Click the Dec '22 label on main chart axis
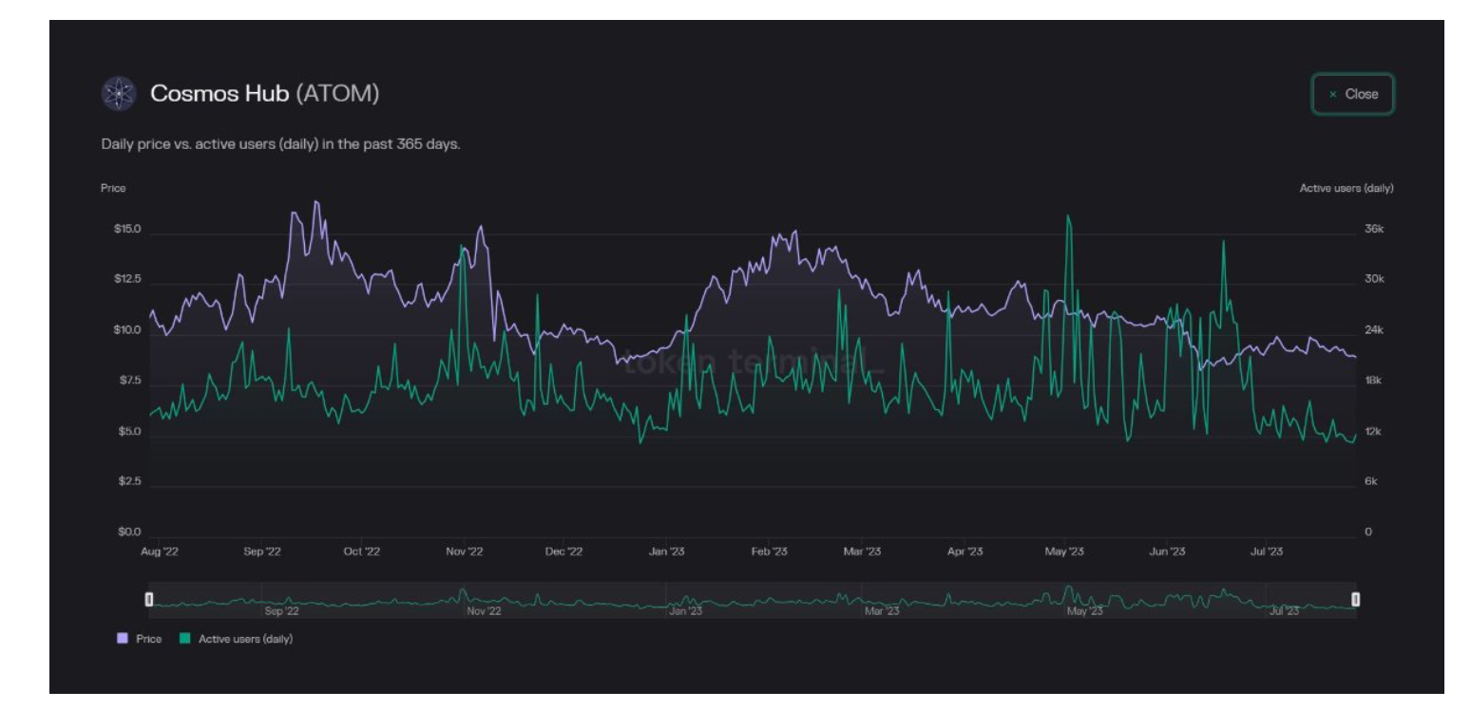The width and height of the screenshot is (1471, 710). pos(564,551)
